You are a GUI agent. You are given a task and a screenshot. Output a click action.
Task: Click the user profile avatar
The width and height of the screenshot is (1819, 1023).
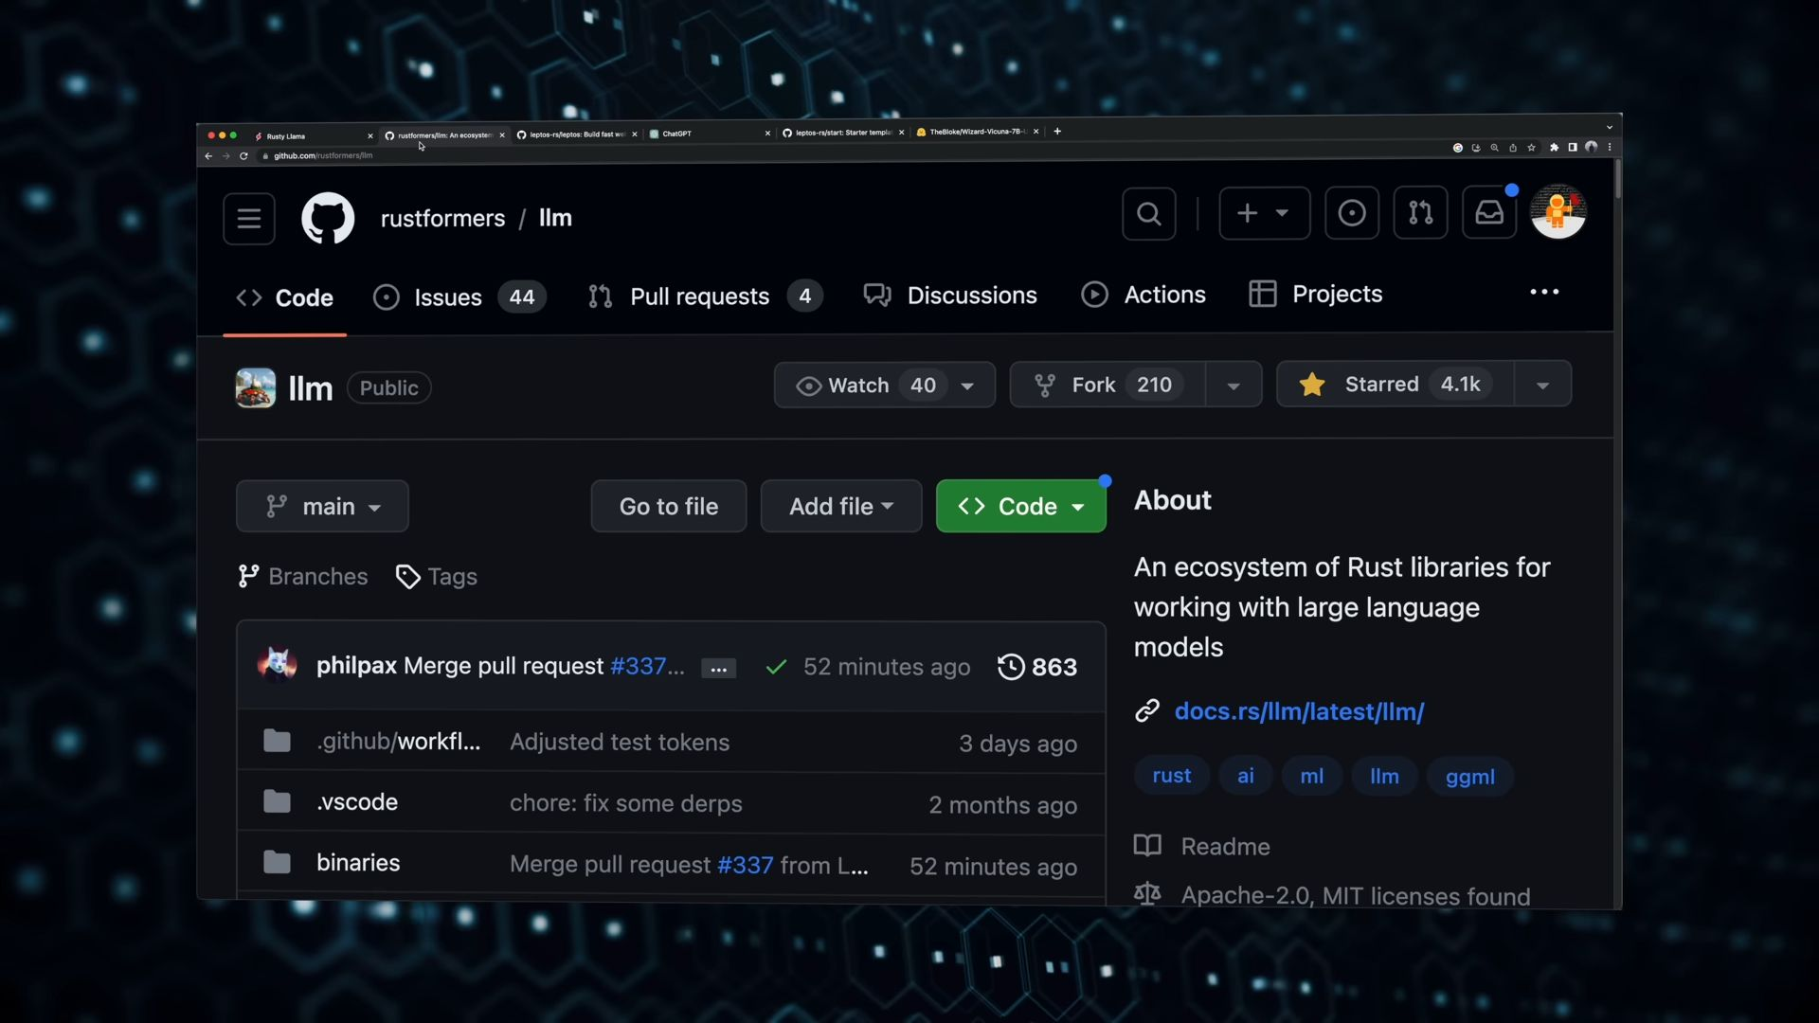[1558, 212]
